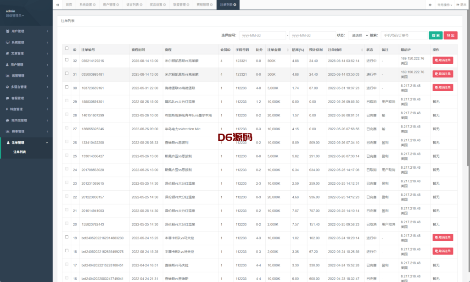Click the 退出 logout icon
The height and width of the screenshot is (282, 470).
point(458,5)
